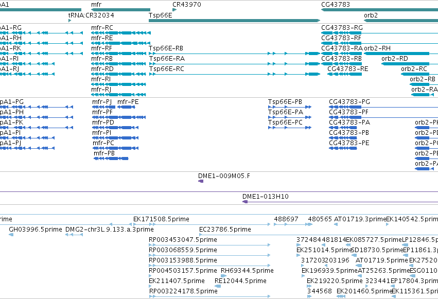
Task: Click EST GH03996.5prime
Action: [x=11, y=235]
